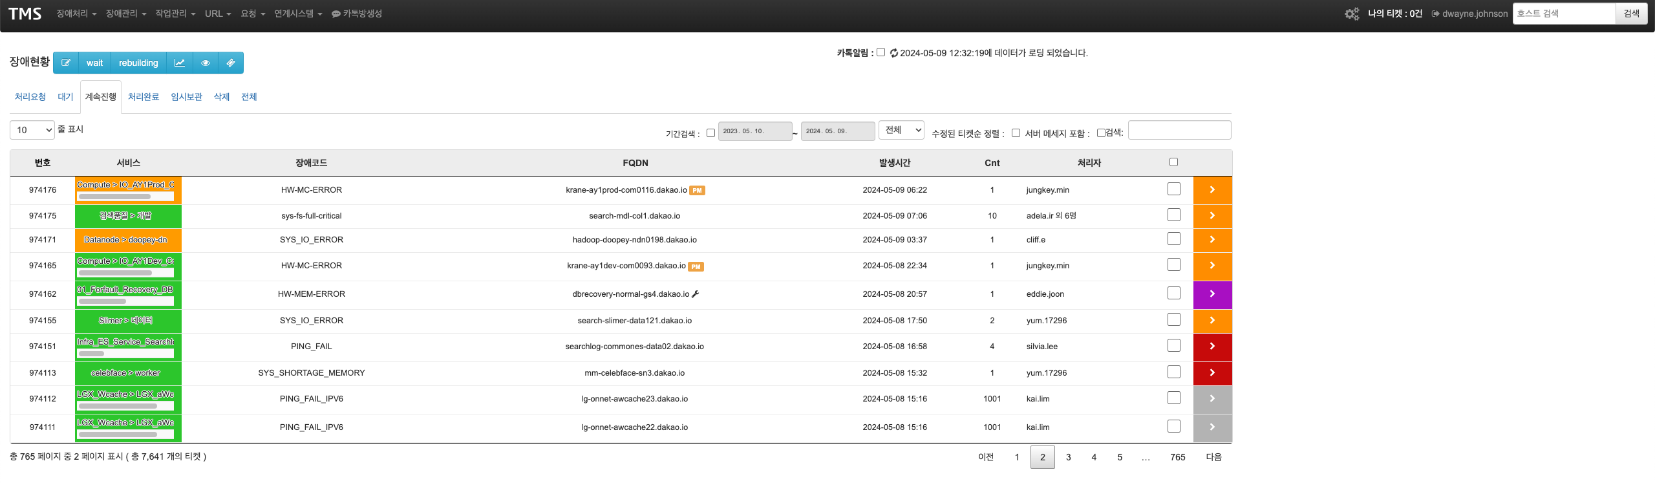This screenshot has width=1655, height=483.
Task: Enable the 기간검색 checkbox
Action: point(710,133)
